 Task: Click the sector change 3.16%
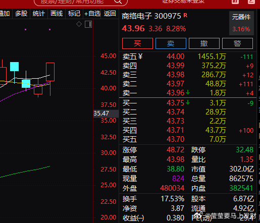click(241, 29)
